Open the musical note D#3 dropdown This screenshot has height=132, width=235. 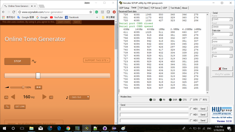pyautogui.click(x=79, y=97)
